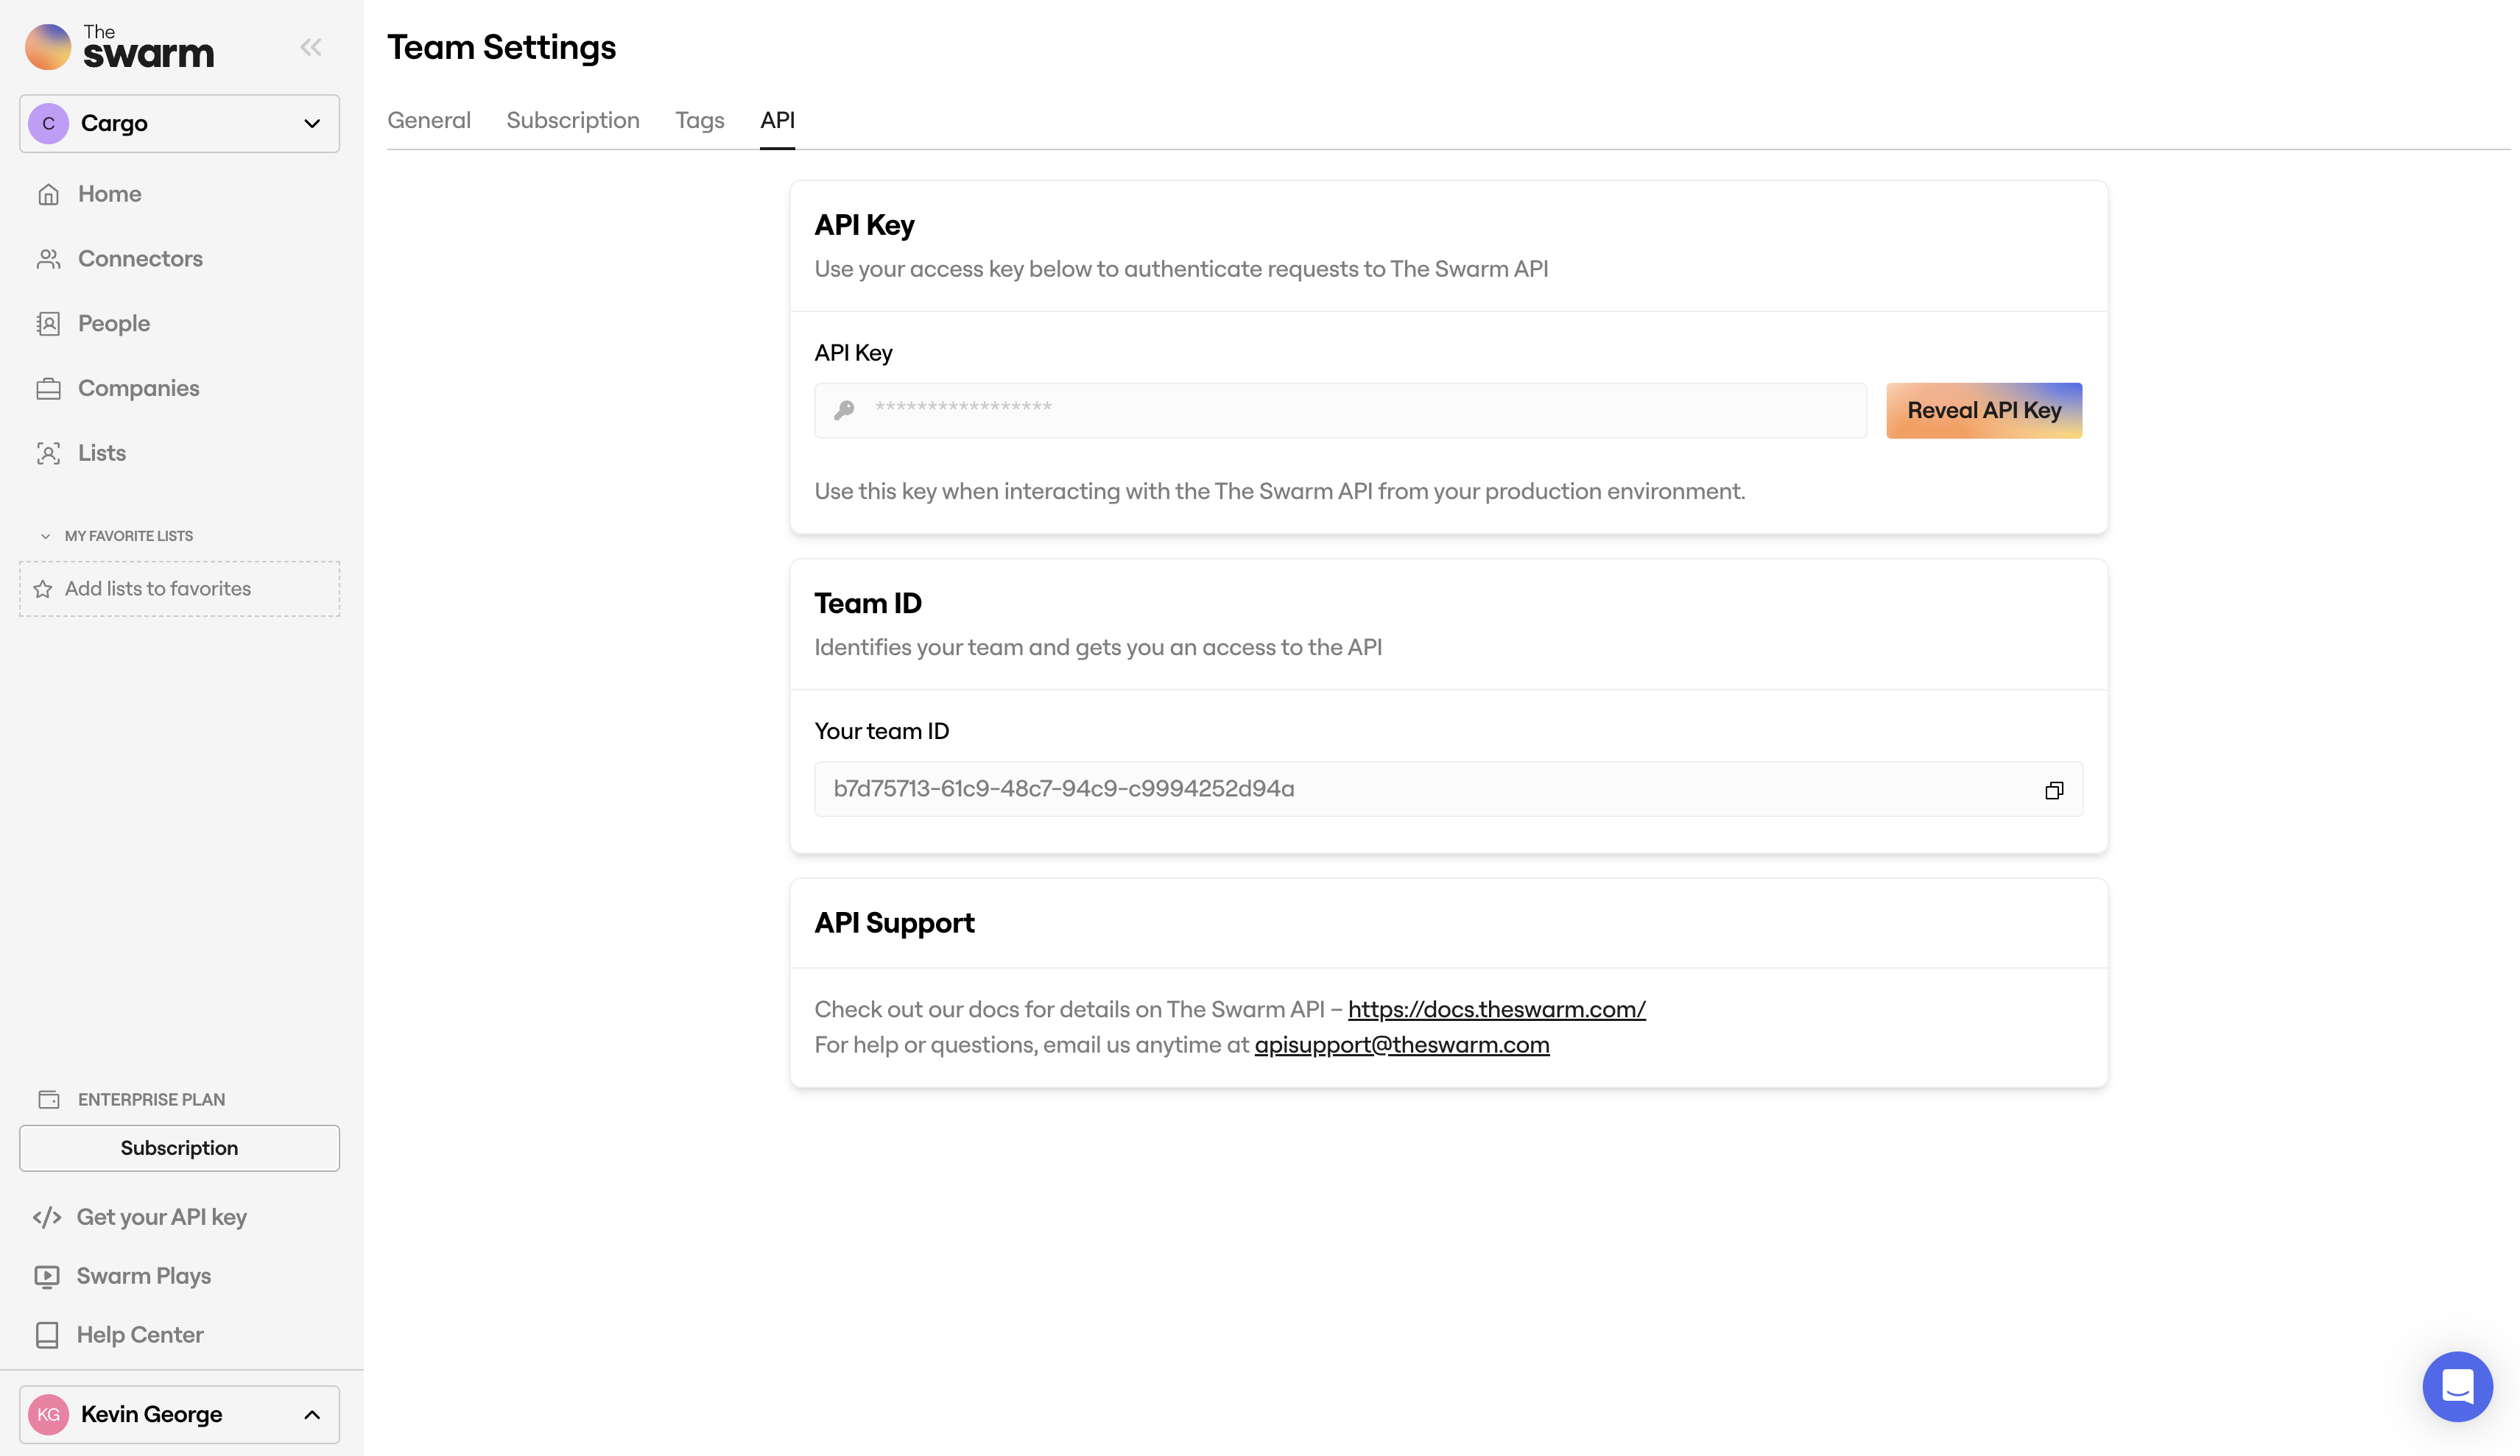The image size is (2520, 1456).
Task: Click the Team Settings heading
Action: tap(501, 47)
